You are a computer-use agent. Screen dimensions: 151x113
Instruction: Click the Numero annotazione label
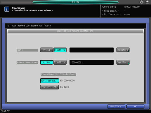[x=27, y=62]
